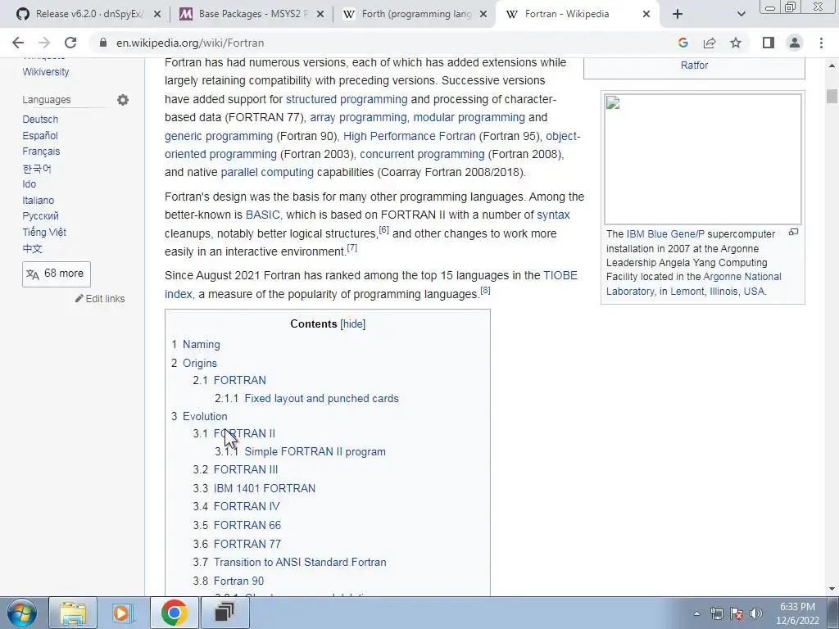Open the Français language link
Image resolution: width=839 pixels, height=629 pixels.
click(41, 152)
